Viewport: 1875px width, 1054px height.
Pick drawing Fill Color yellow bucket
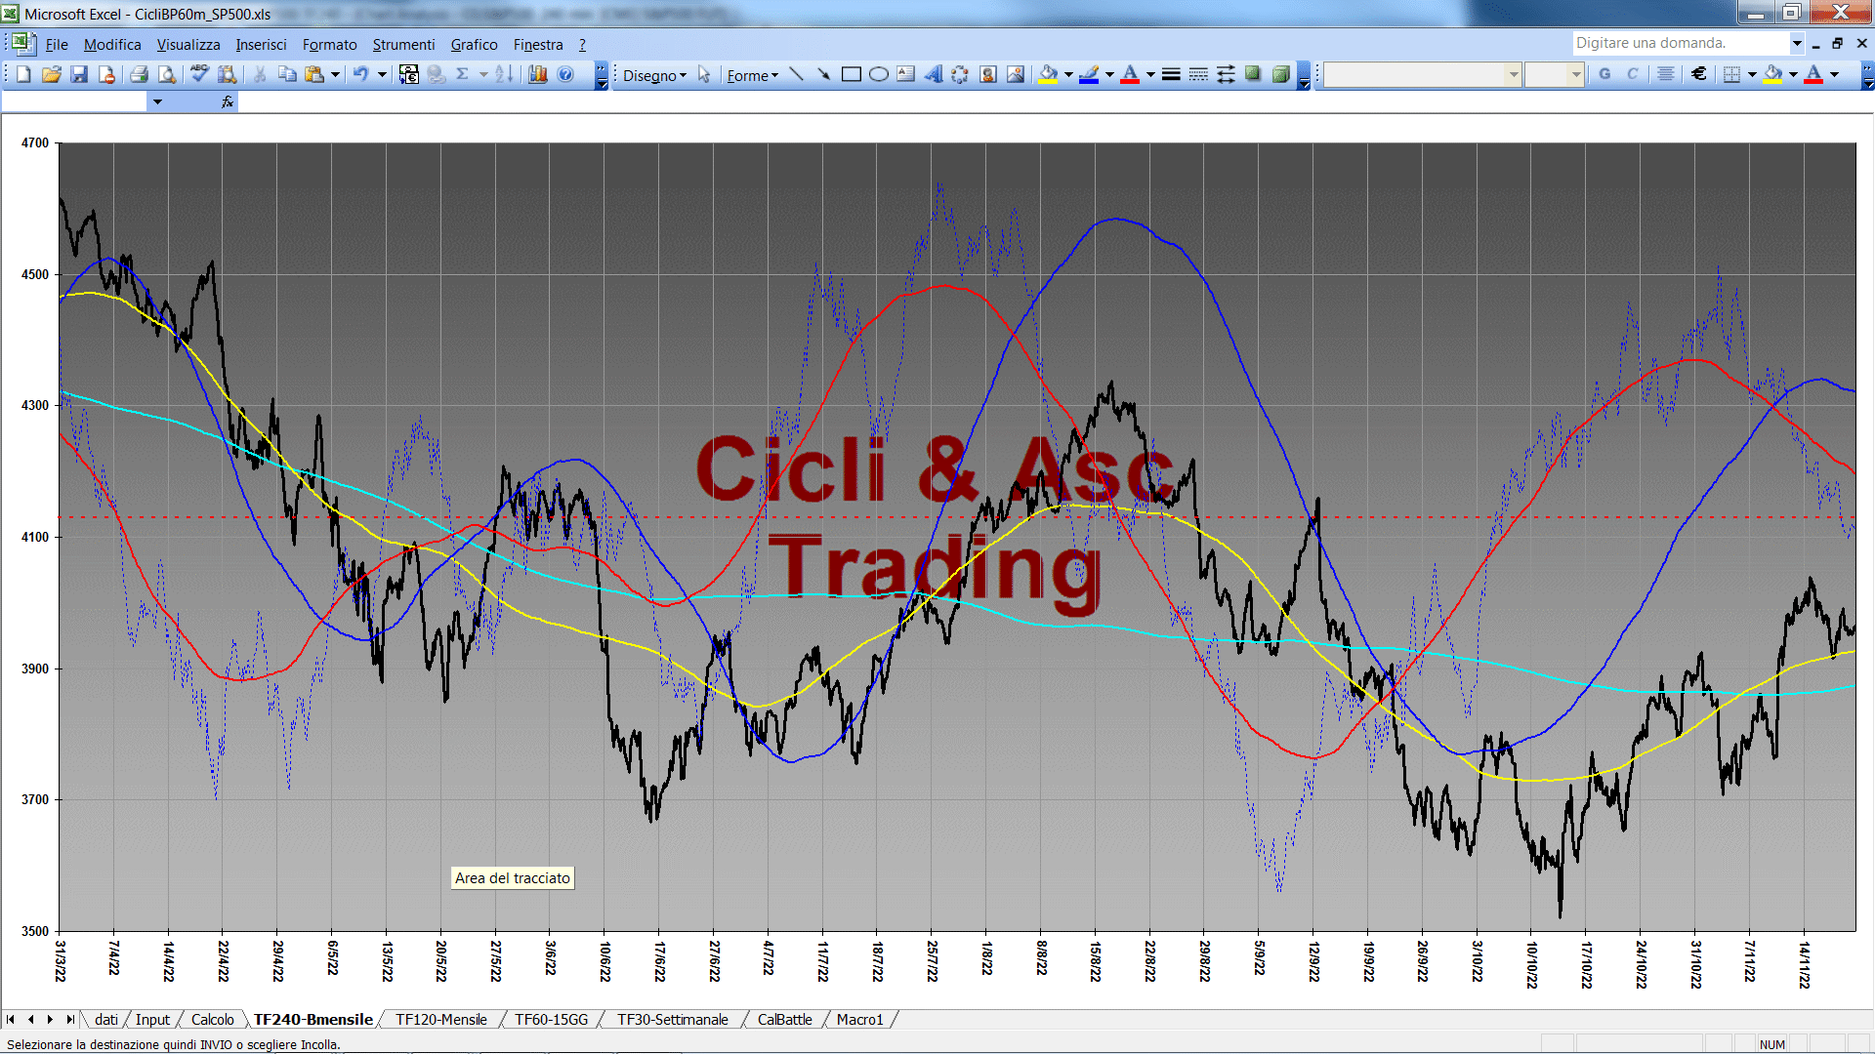[1049, 74]
